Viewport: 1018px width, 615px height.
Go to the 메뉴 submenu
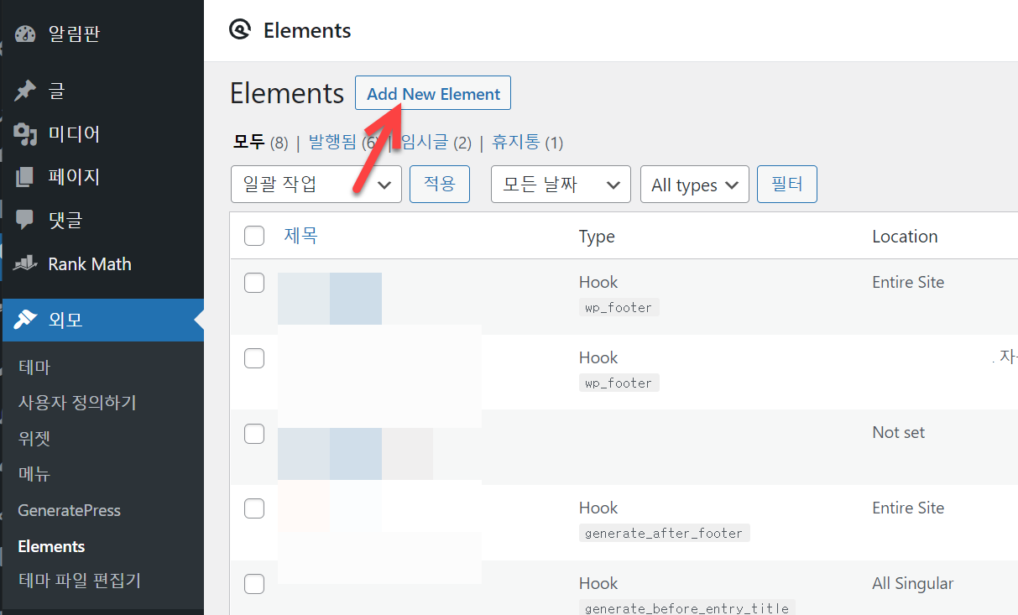click(x=34, y=474)
